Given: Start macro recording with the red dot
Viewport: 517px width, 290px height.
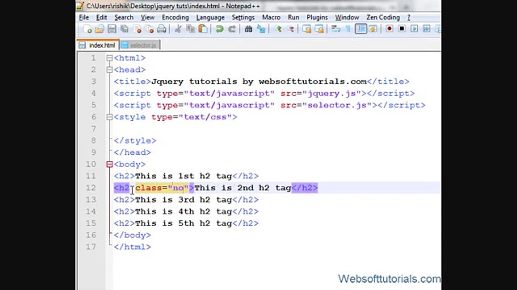Looking at the screenshot, I should coord(389,29).
